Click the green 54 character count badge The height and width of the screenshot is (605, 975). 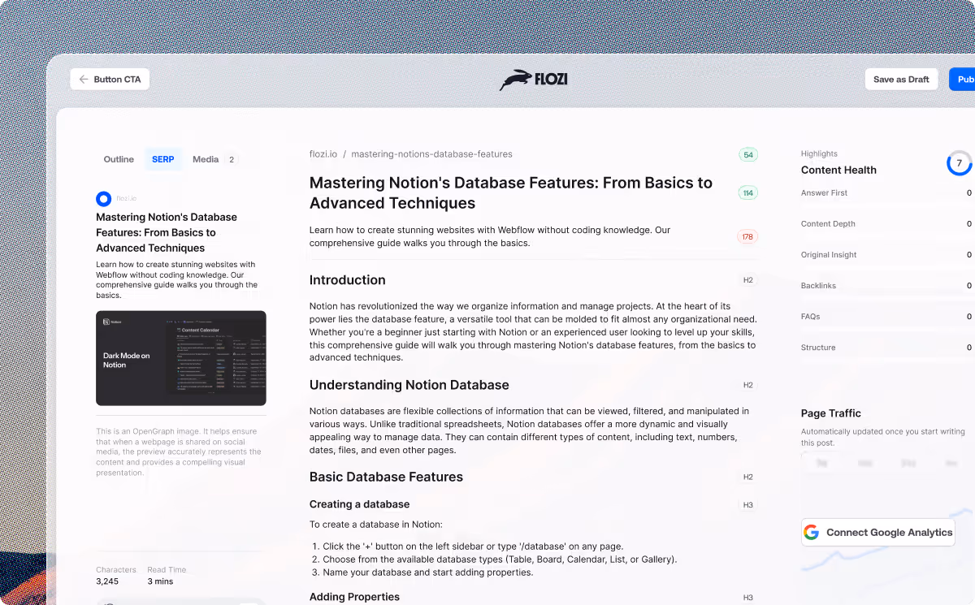(x=748, y=154)
